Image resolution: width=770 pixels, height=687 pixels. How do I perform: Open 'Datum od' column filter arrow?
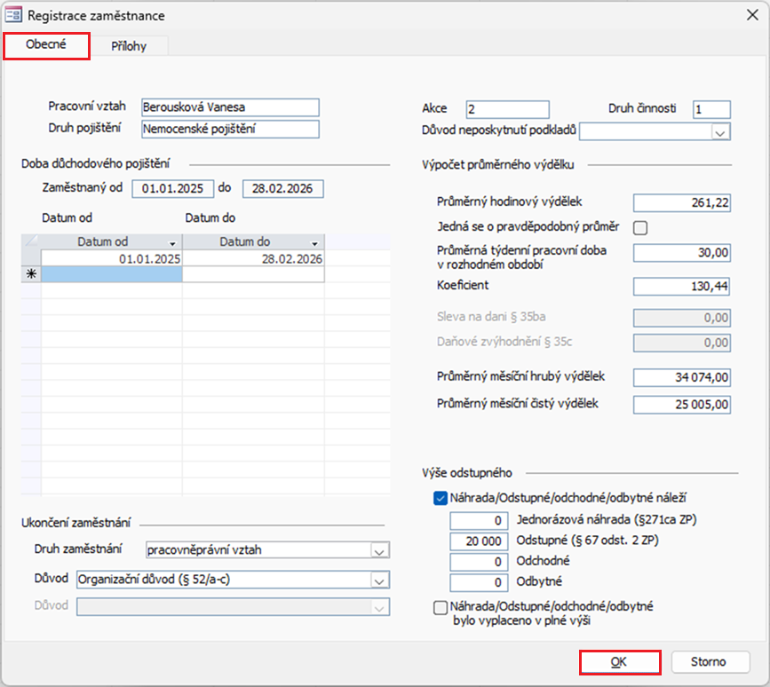(x=172, y=242)
